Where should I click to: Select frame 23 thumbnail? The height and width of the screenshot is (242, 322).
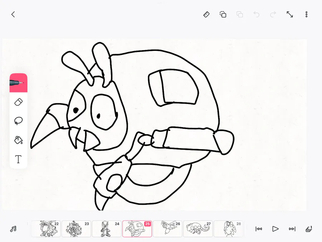coord(76,229)
